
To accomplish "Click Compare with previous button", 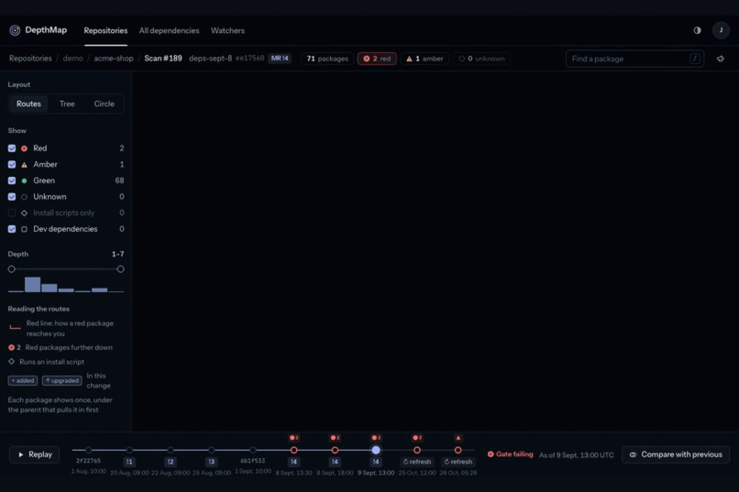I will (x=676, y=454).
